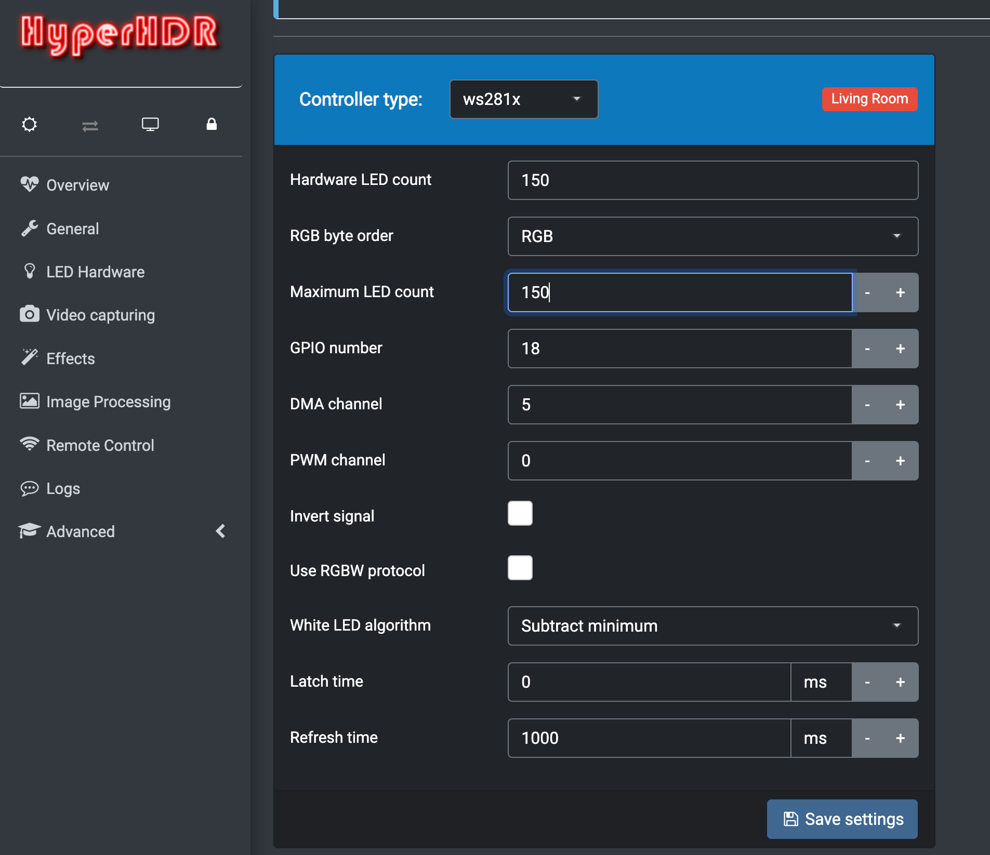This screenshot has width=990, height=855.
Task: Open the White LED algorithm dropdown
Action: 712,626
